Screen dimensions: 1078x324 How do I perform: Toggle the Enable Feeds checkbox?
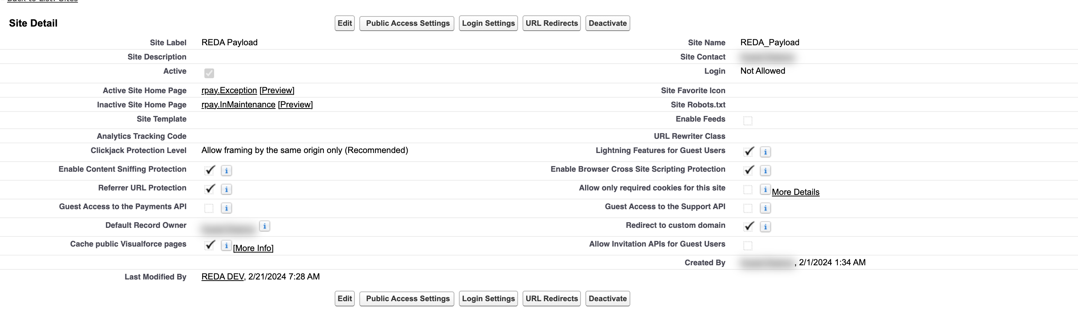[748, 121]
